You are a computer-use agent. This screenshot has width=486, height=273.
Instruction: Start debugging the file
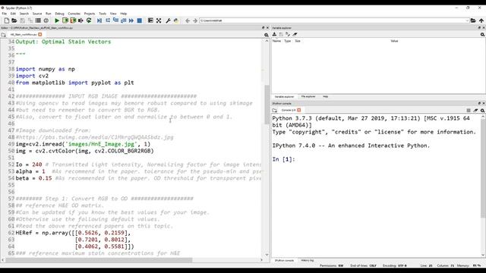click(x=99, y=20)
